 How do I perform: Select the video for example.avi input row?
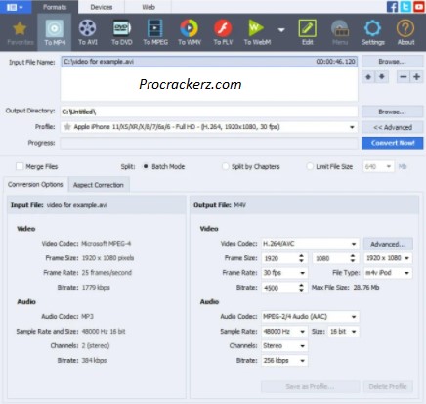tap(209, 62)
